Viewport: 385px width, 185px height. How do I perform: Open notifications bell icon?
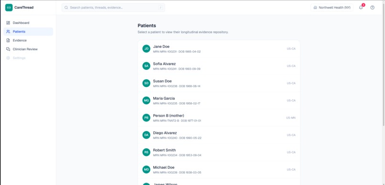pos(361,8)
